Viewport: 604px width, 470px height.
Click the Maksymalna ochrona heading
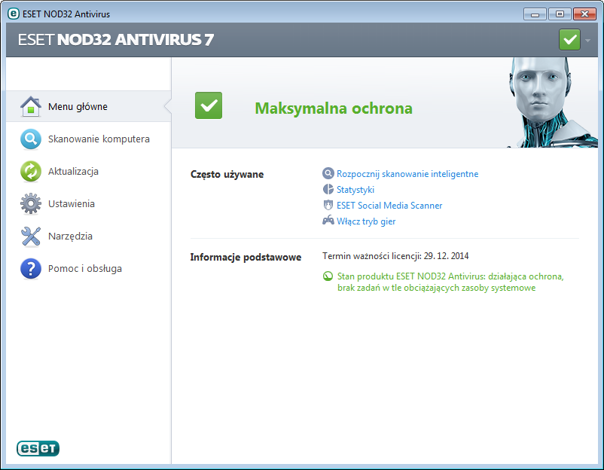click(334, 108)
